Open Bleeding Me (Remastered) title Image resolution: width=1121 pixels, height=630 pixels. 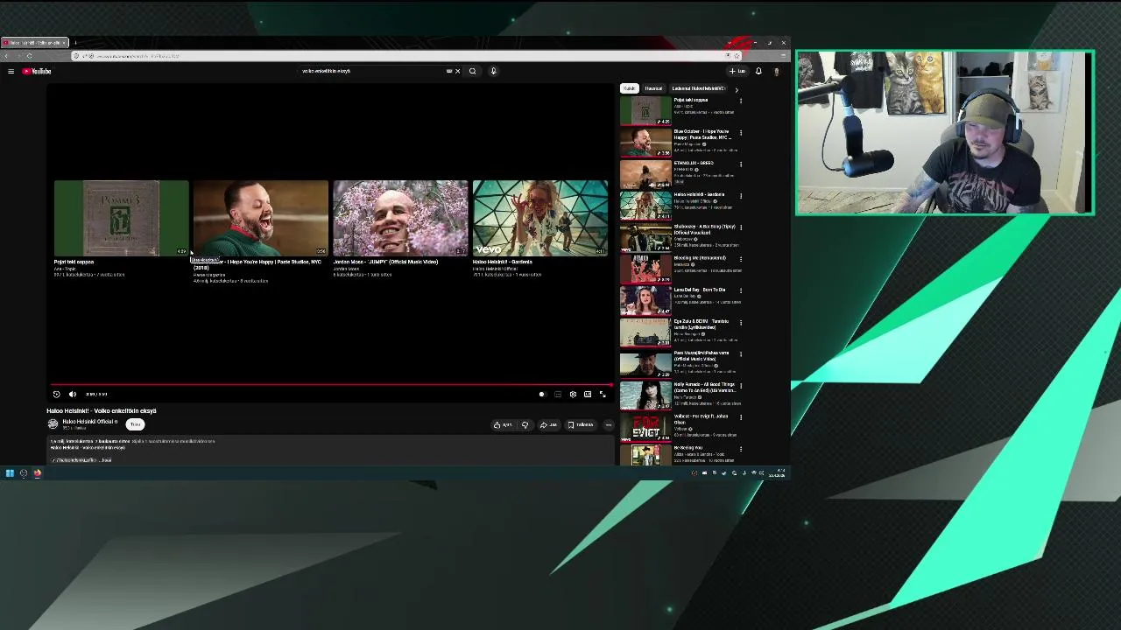tap(700, 258)
